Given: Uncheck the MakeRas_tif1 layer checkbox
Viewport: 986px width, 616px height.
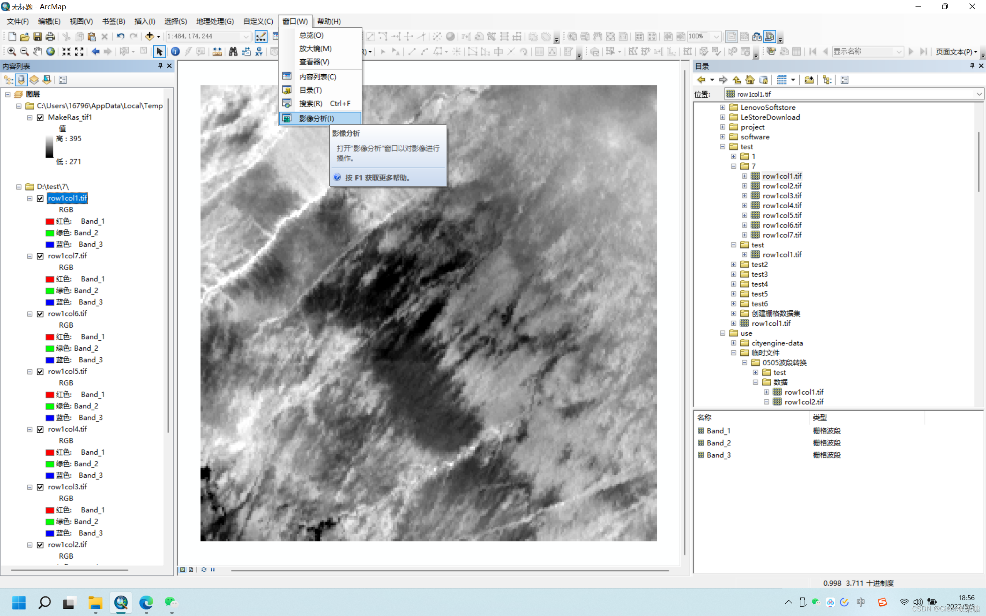Looking at the screenshot, I should tap(40, 117).
